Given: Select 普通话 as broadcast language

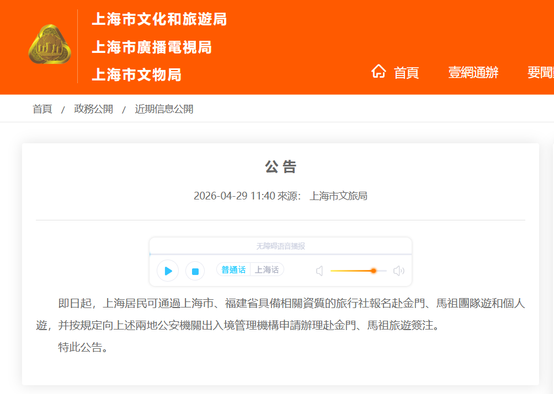Looking at the screenshot, I should pos(233,269).
